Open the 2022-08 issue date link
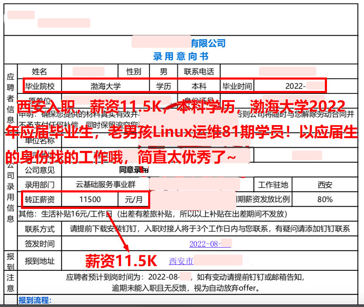The image size is (364, 307). click(205, 244)
